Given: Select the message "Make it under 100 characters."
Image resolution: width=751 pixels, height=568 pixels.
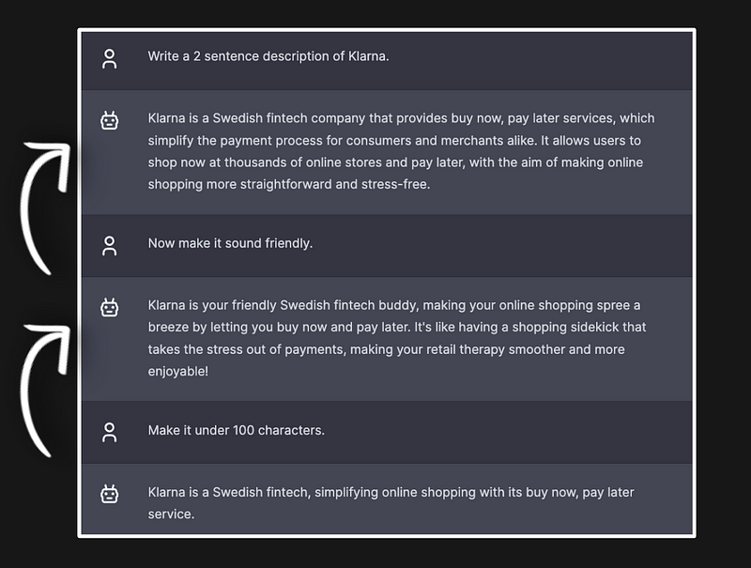Looking at the screenshot, I should pyautogui.click(x=236, y=430).
